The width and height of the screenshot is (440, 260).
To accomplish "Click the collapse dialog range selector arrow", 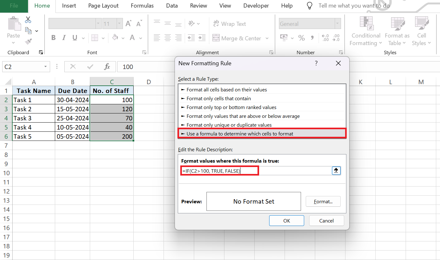I will (x=336, y=170).
